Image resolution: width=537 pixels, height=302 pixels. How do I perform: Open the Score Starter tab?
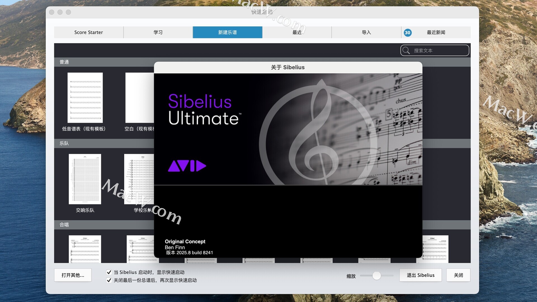coord(89,32)
